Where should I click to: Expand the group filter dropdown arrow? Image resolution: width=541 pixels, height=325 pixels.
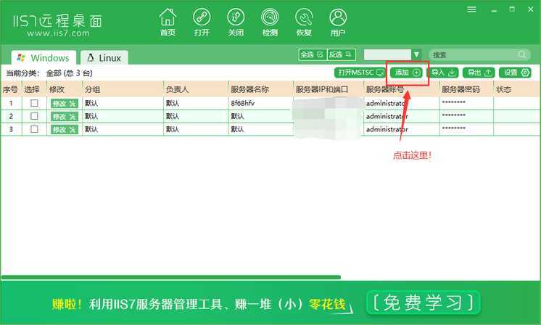point(416,54)
